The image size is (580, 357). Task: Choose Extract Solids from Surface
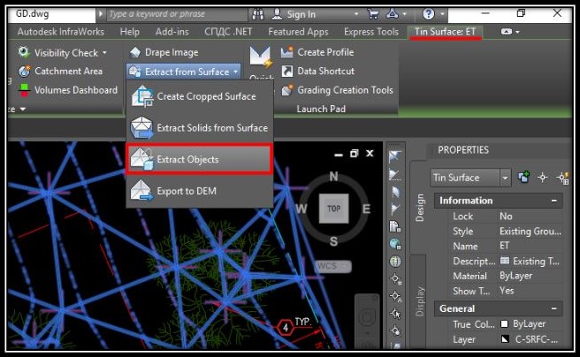[x=199, y=128]
